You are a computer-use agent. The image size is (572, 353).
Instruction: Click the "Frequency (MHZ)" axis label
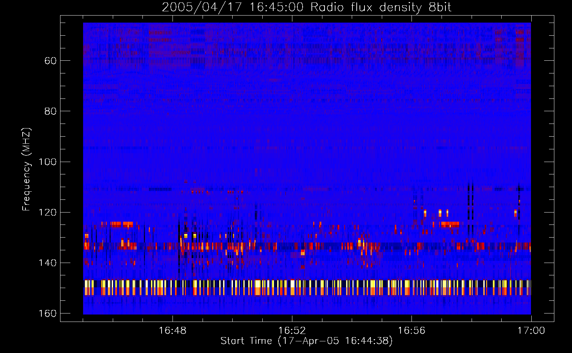27,169
